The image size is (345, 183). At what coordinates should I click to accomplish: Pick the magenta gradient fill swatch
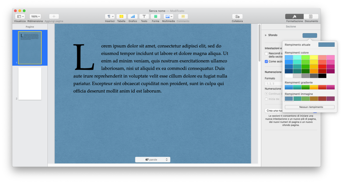(x=330, y=87)
